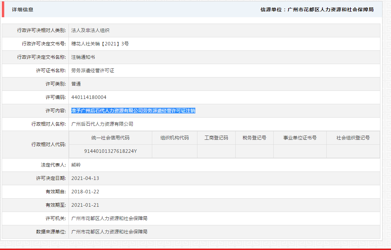Click the 许可证书名称 label
This screenshot has height=250, width=391.
51,70
